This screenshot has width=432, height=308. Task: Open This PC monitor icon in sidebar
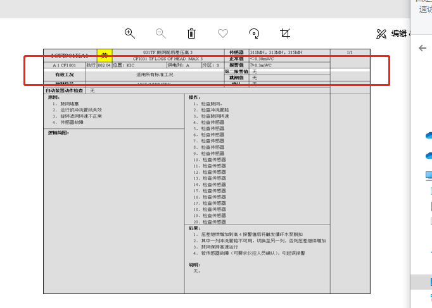pos(429,175)
